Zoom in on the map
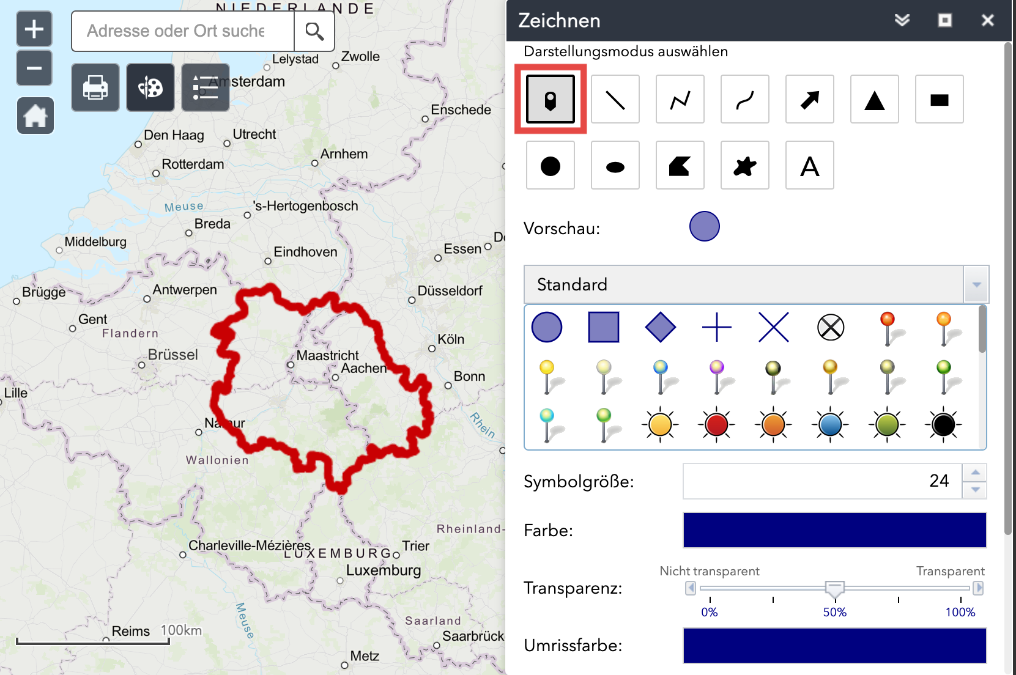 coord(34,29)
